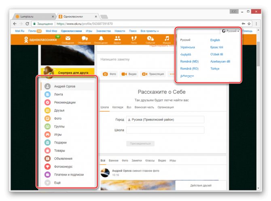The height and width of the screenshot is (201, 271).
Task: Click the Фото button under the note field
Action: (109, 74)
